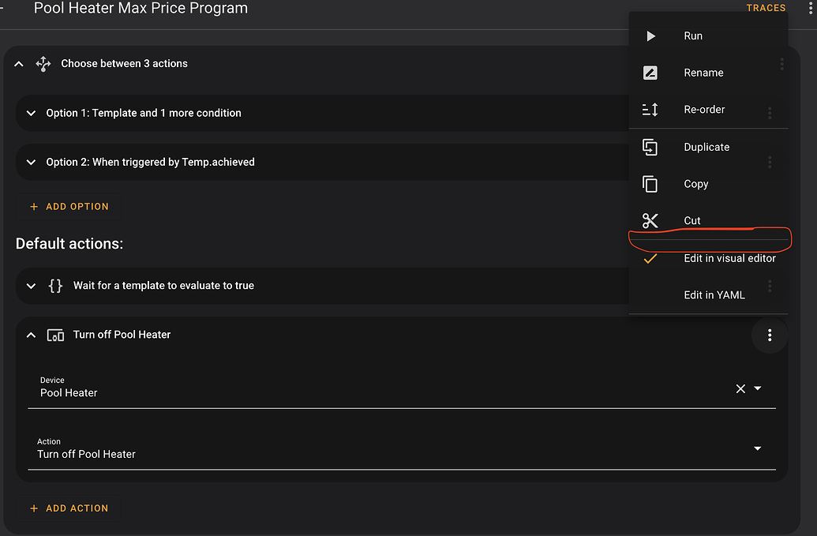Open the TRACES link
This screenshot has height=536, width=817.
coord(765,8)
